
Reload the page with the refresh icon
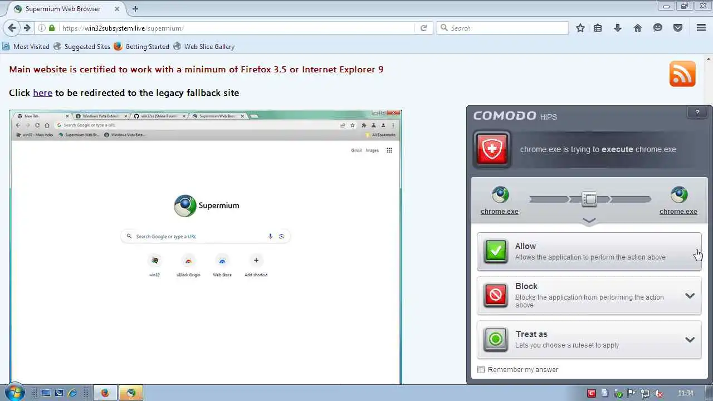point(423,28)
